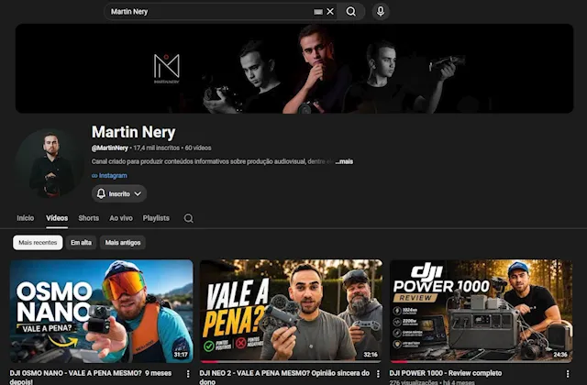
Task: Select the Vídeos tab
Action: tap(57, 218)
